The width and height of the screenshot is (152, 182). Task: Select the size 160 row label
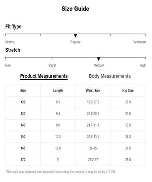click(x=23, y=148)
